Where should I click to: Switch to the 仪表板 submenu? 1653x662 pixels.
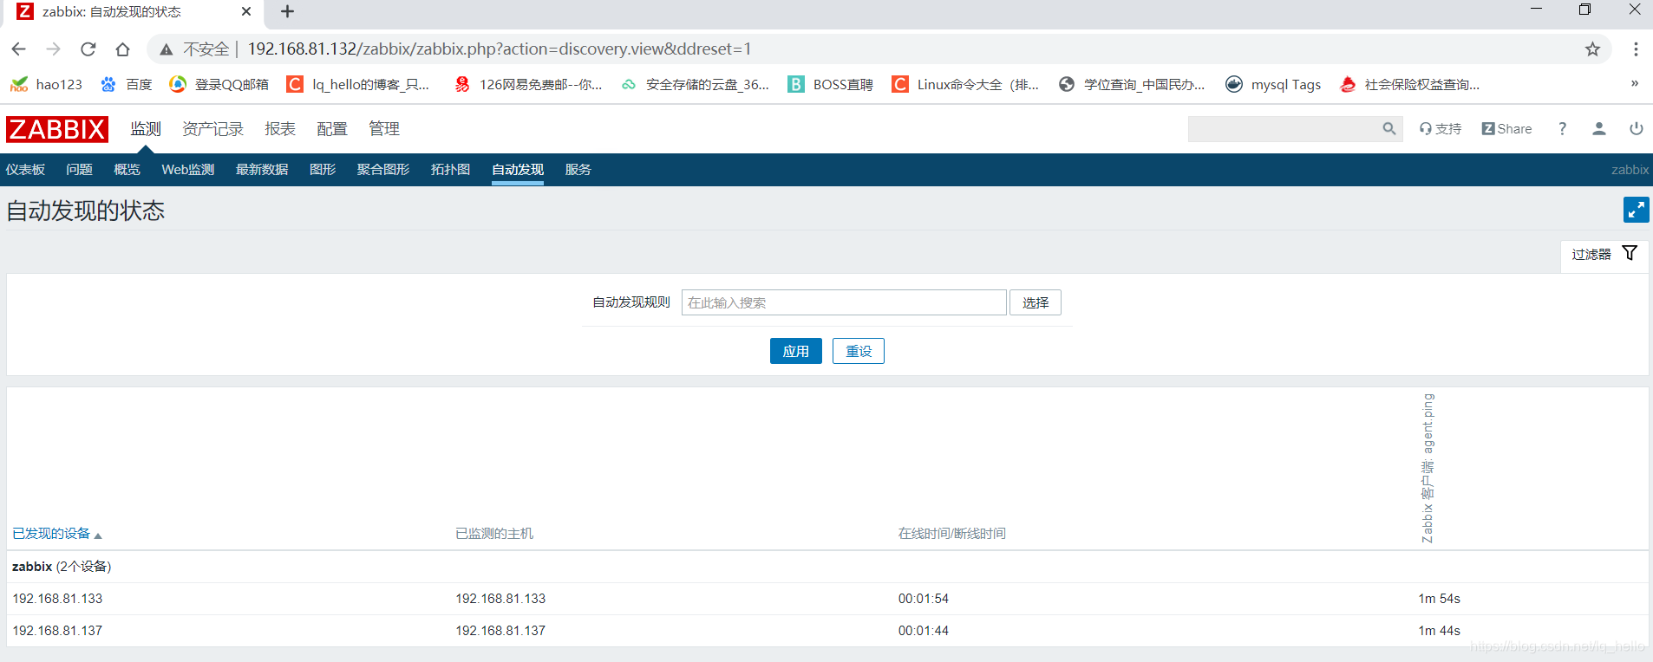[x=25, y=170]
